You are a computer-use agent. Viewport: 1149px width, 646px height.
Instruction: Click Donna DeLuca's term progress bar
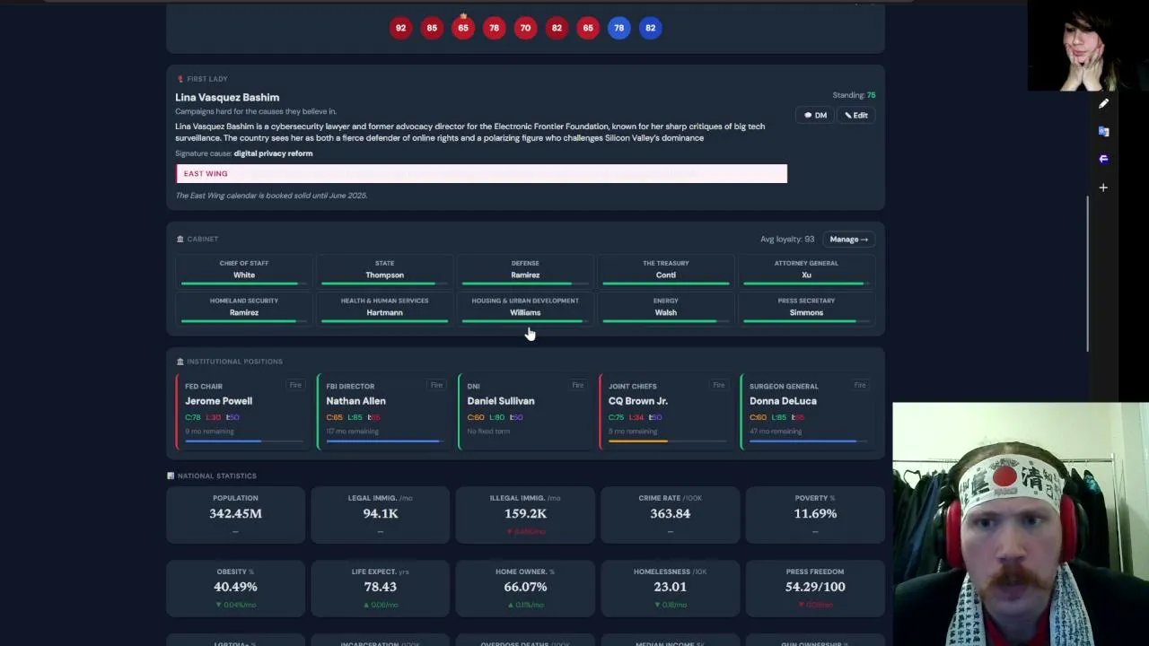(809, 441)
